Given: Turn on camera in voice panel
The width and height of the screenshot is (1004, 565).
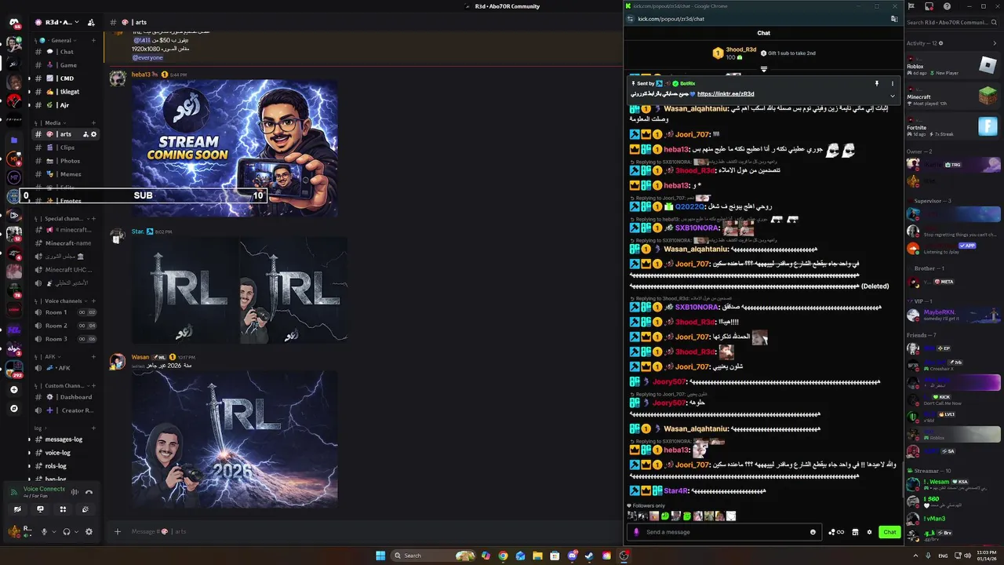Looking at the screenshot, I should pos(17,509).
